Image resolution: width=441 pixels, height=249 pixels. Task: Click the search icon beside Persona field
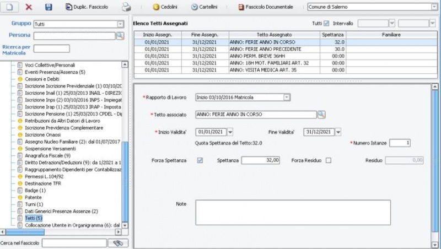(x=120, y=36)
